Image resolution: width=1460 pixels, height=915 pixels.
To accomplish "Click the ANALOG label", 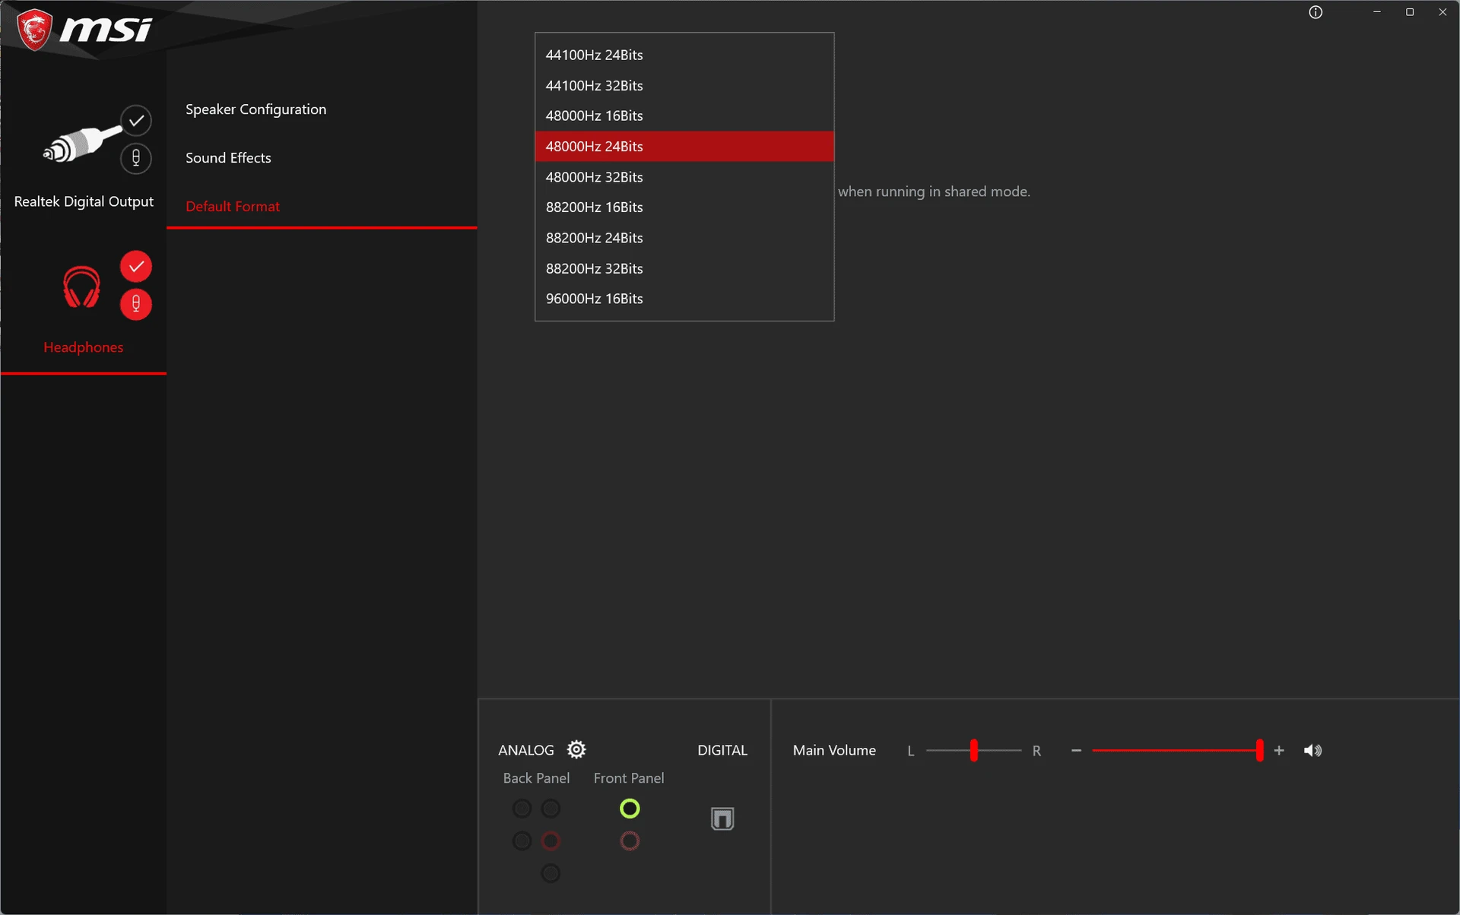I will [526, 750].
